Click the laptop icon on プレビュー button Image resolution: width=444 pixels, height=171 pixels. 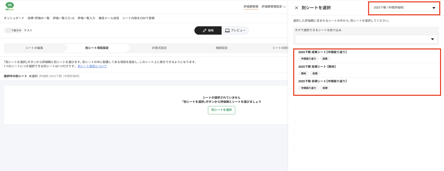click(x=227, y=30)
